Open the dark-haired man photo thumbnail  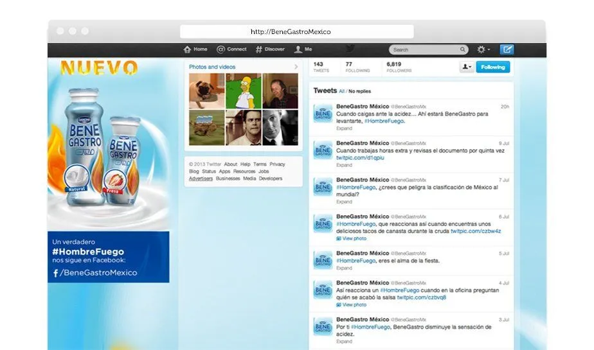coord(280,91)
